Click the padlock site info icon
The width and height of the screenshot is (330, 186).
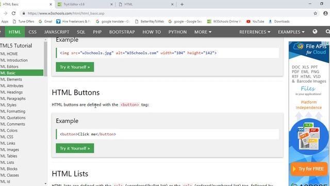click(24, 13)
